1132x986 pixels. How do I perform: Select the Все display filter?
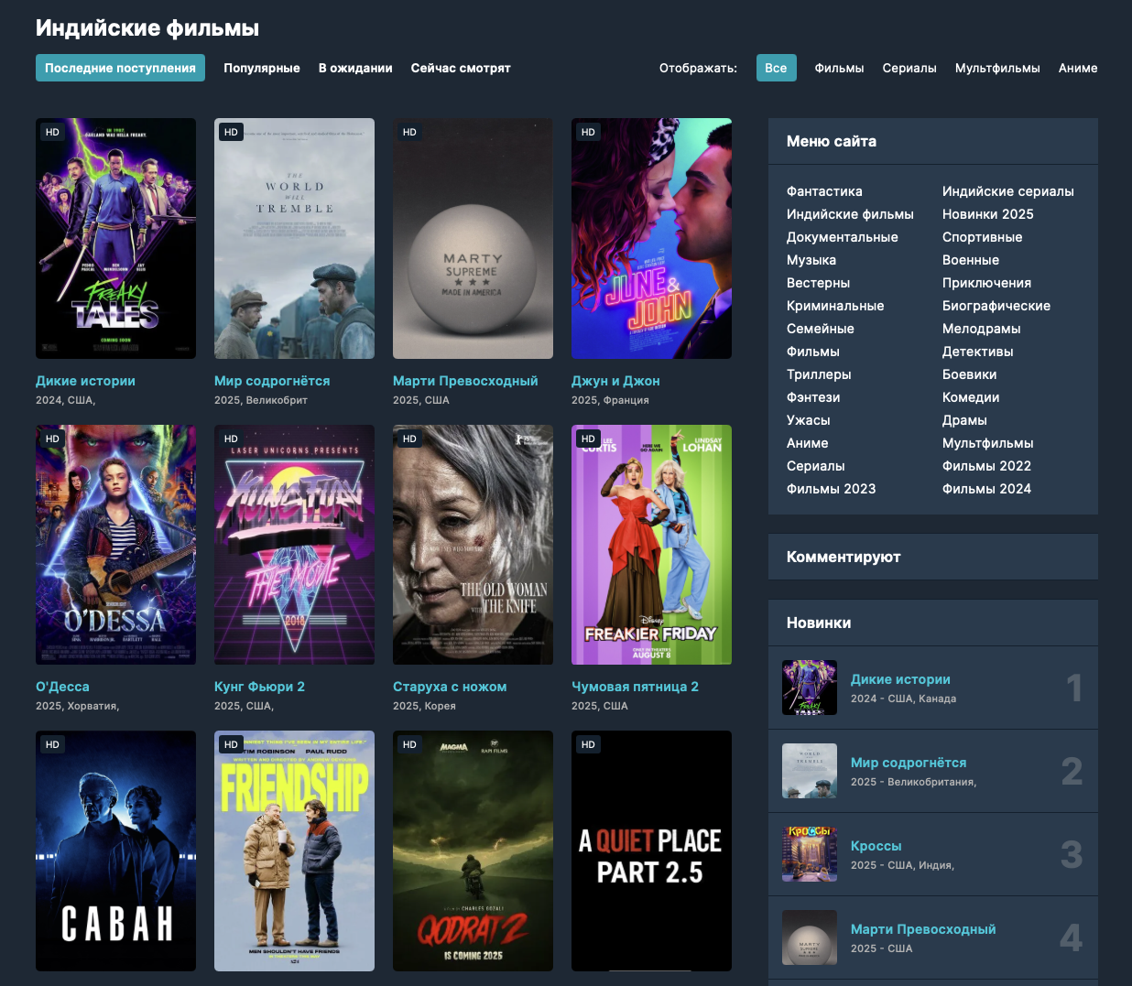[x=776, y=68]
